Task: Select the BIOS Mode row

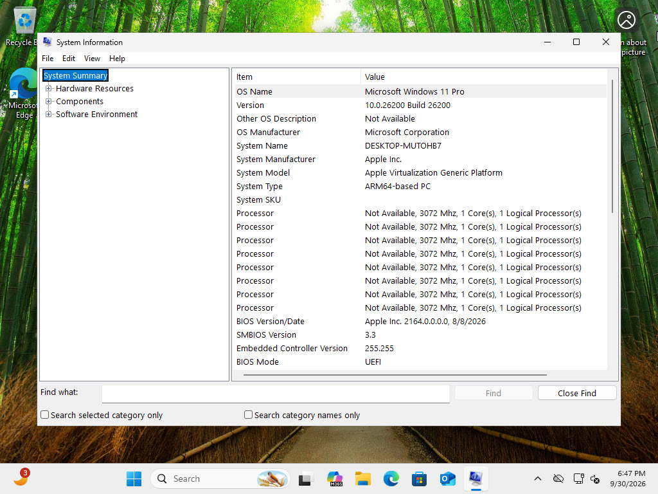Action: coord(420,361)
